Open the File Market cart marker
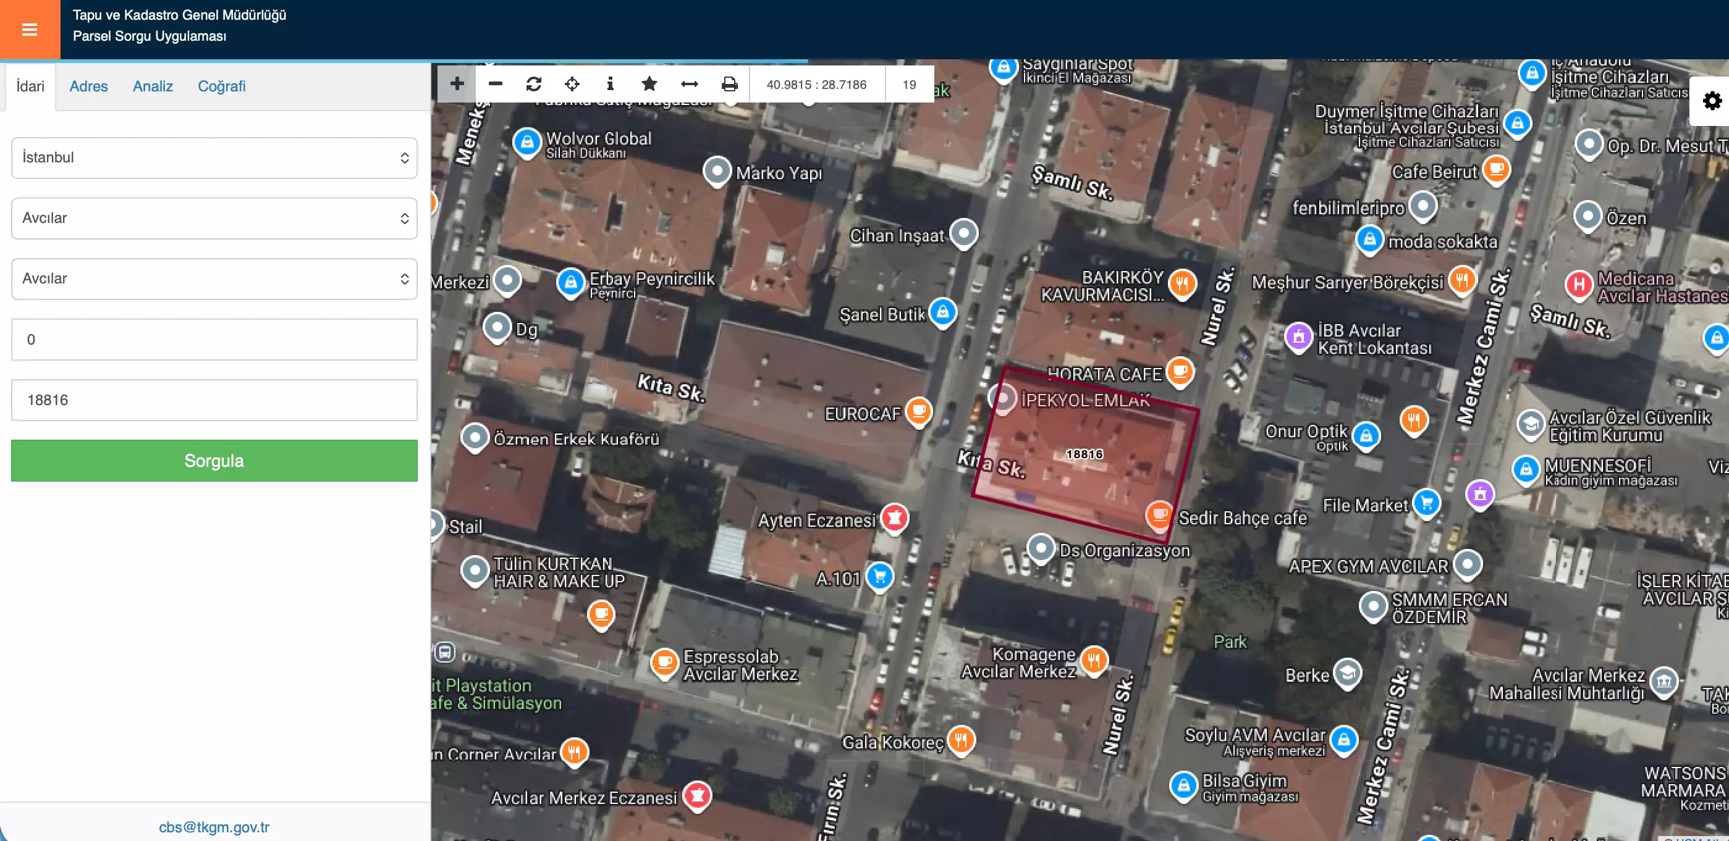This screenshot has width=1729, height=841. pos(1427,504)
